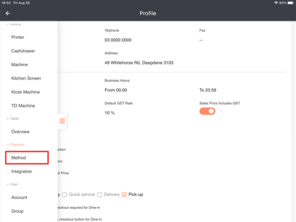The width and height of the screenshot is (296, 222).
Task: Uncheck the Pick-up checkbox
Action: pyautogui.click(x=124, y=195)
